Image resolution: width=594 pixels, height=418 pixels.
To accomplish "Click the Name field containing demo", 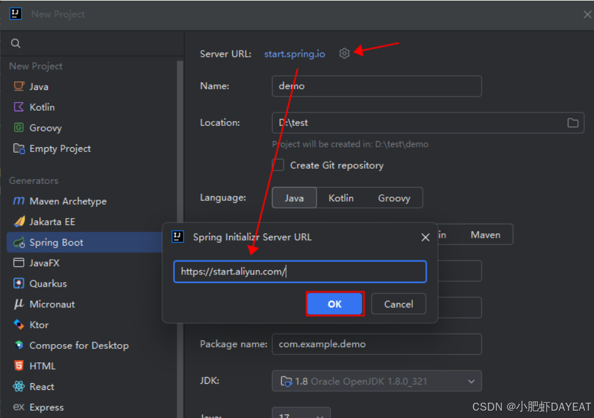I will [x=377, y=86].
